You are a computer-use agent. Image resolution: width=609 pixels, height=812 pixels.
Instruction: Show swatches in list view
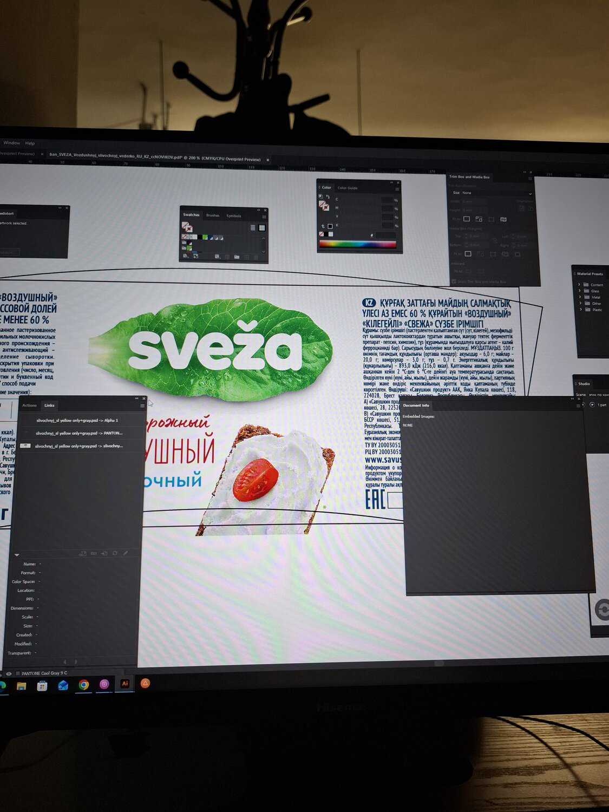click(253, 228)
